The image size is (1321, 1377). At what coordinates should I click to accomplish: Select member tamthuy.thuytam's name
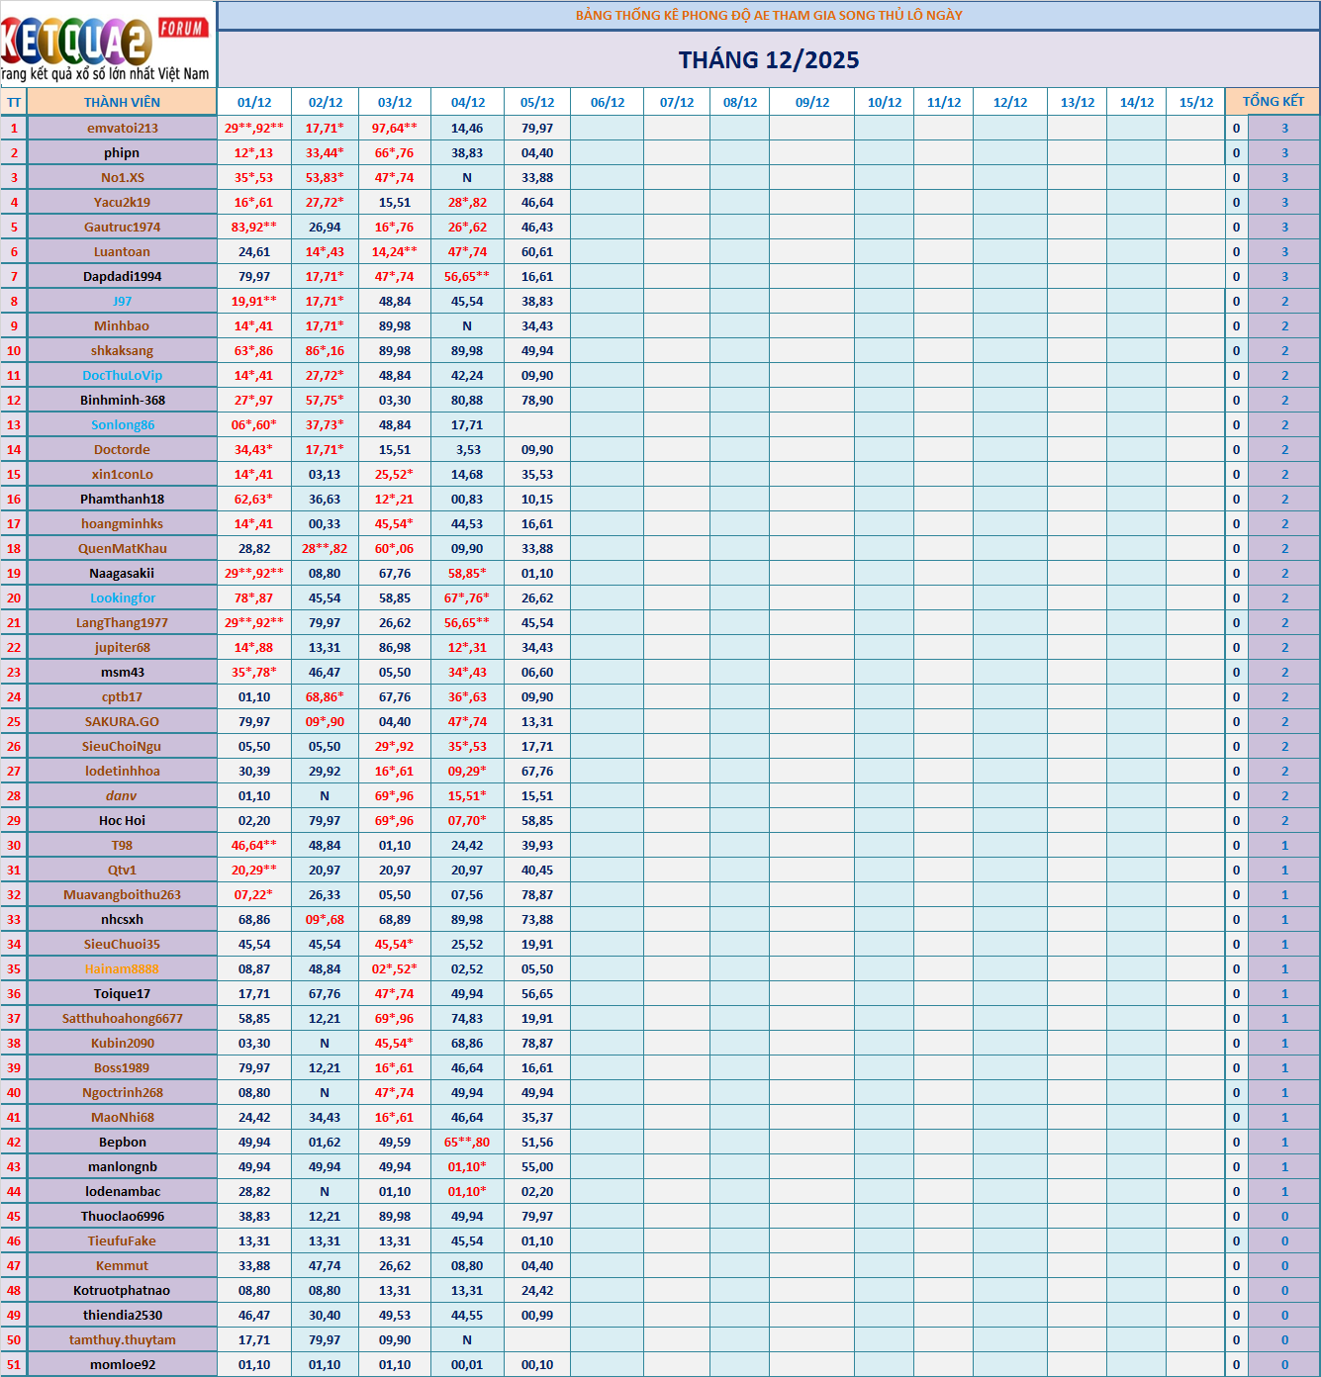pos(122,1339)
